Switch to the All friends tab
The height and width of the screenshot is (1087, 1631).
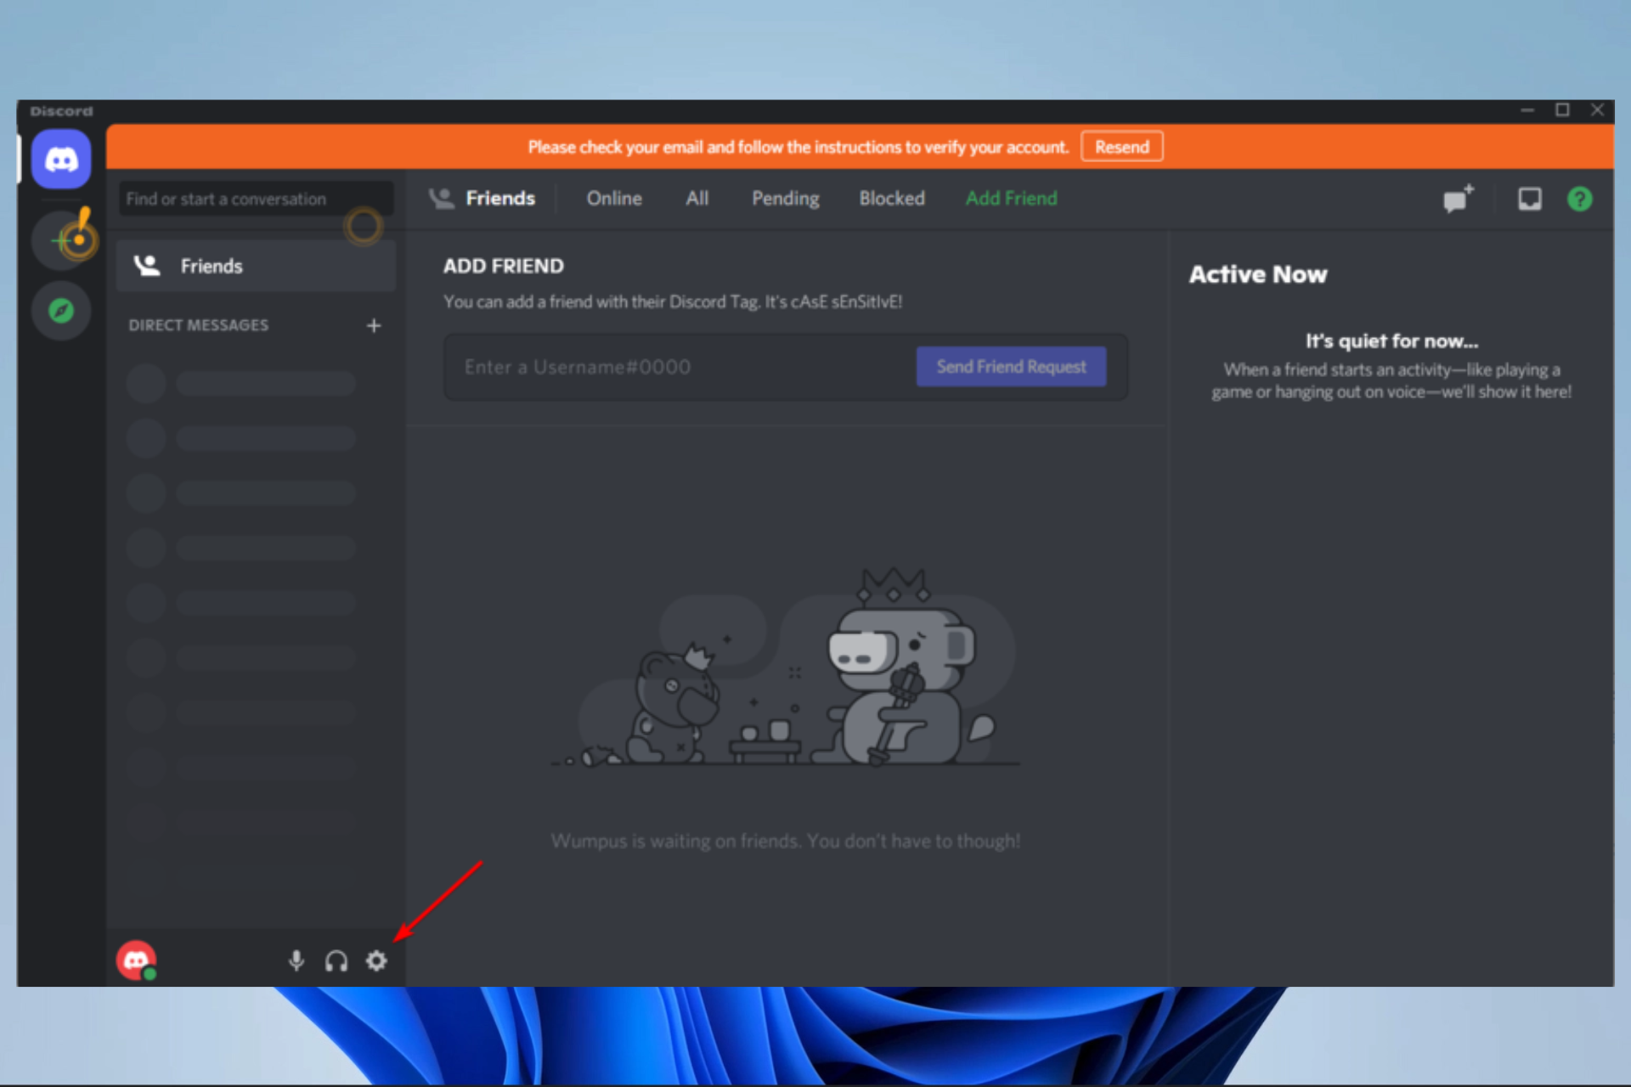(x=697, y=199)
